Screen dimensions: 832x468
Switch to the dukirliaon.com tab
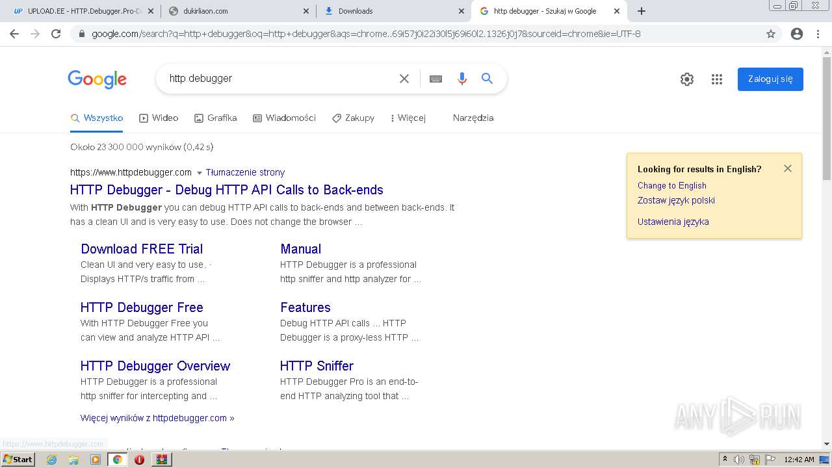click(x=239, y=11)
